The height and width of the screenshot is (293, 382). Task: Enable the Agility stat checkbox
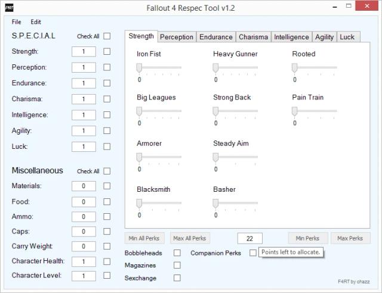[107, 131]
